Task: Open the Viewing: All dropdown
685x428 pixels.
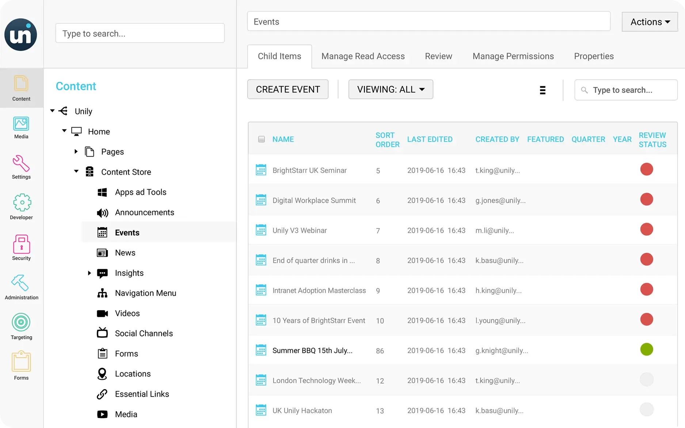Action: point(391,90)
